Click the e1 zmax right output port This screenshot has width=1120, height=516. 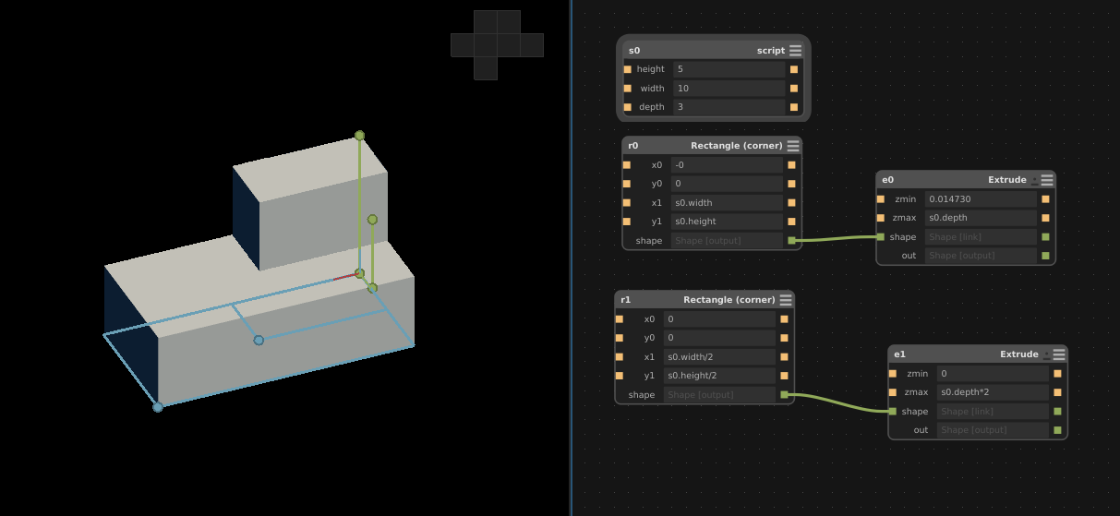1057,392
